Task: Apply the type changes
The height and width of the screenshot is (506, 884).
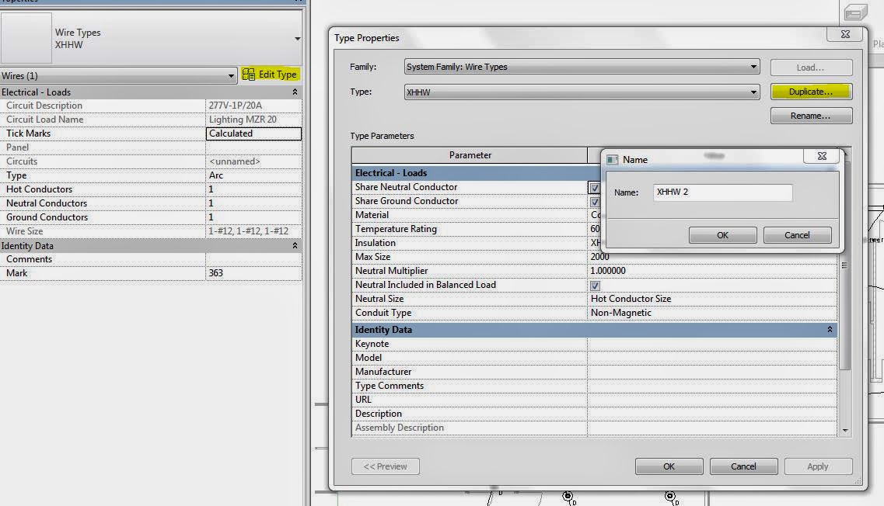Action: coord(817,466)
